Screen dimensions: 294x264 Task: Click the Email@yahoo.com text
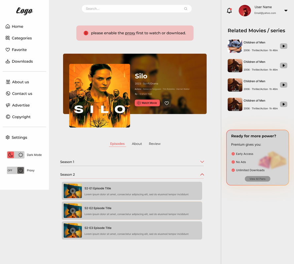pos(265,13)
